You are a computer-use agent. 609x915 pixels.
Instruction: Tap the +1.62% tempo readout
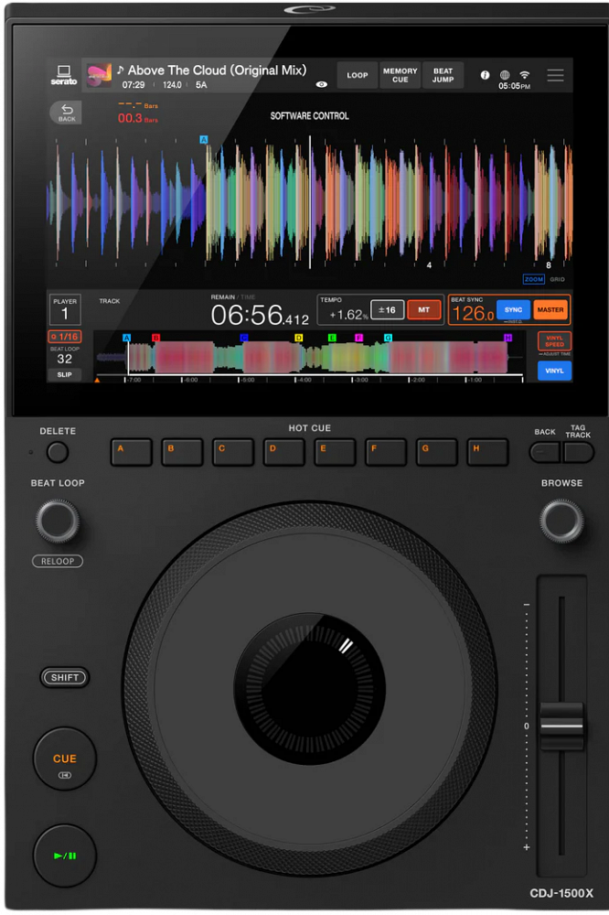(348, 315)
